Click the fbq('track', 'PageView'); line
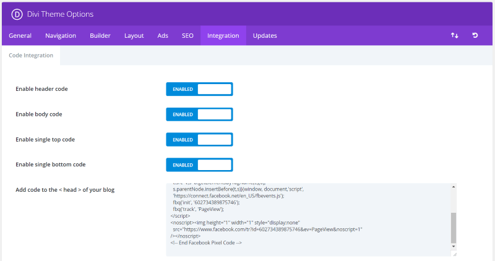 click(x=198, y=209)
